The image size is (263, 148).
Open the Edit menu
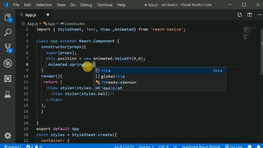(28, 5)
